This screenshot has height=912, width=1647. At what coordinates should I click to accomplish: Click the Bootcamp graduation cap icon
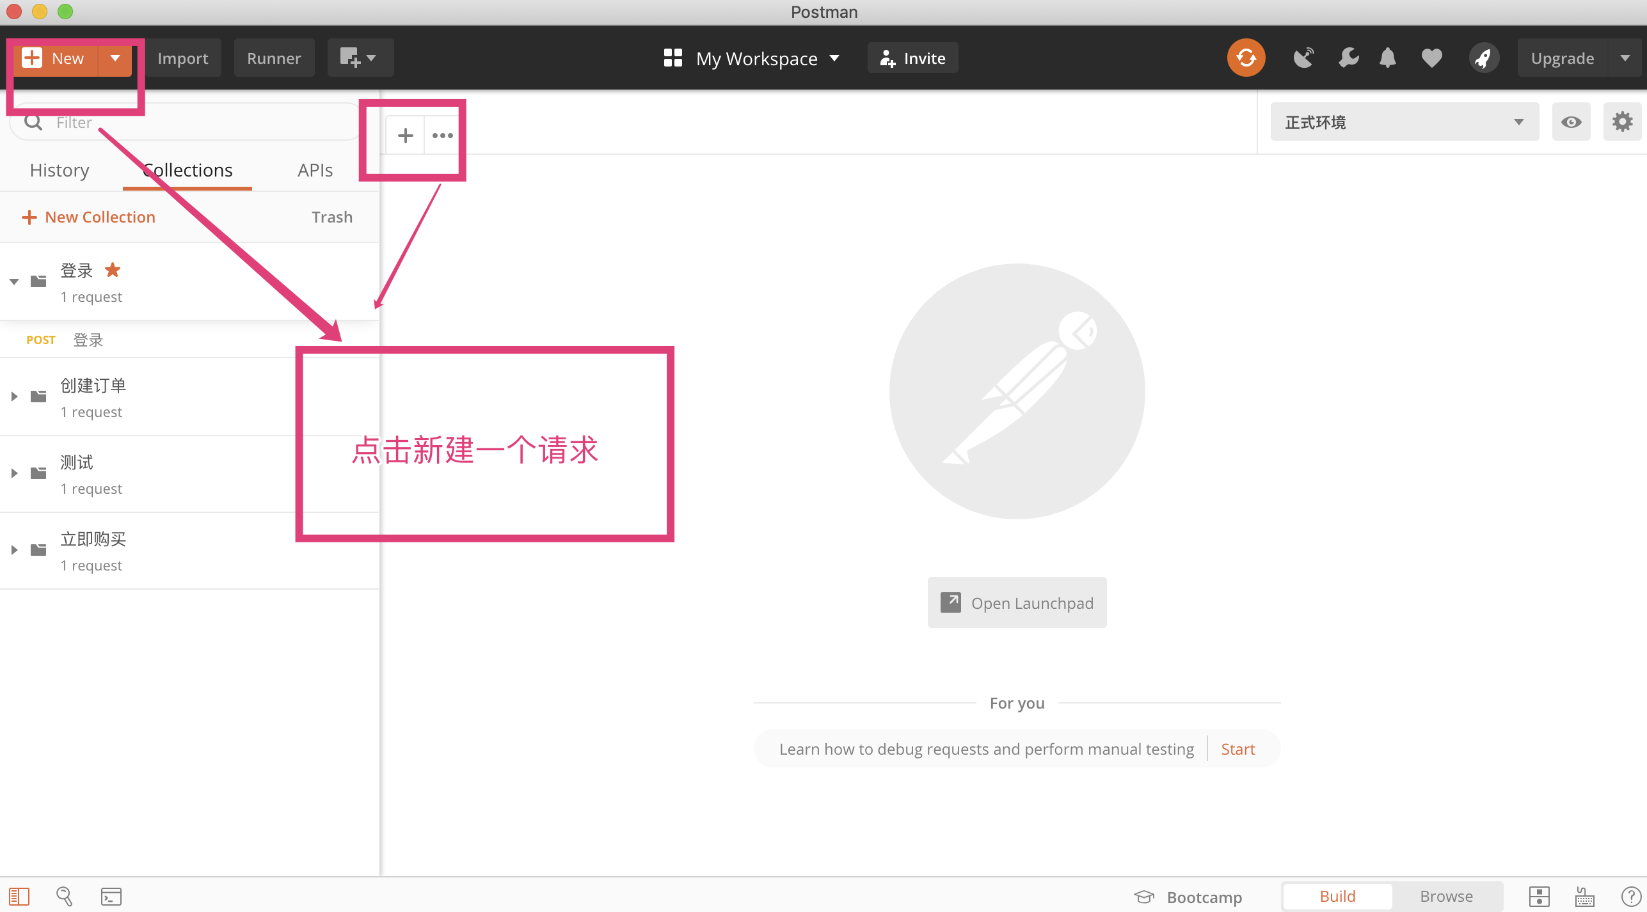[1145, 896]
